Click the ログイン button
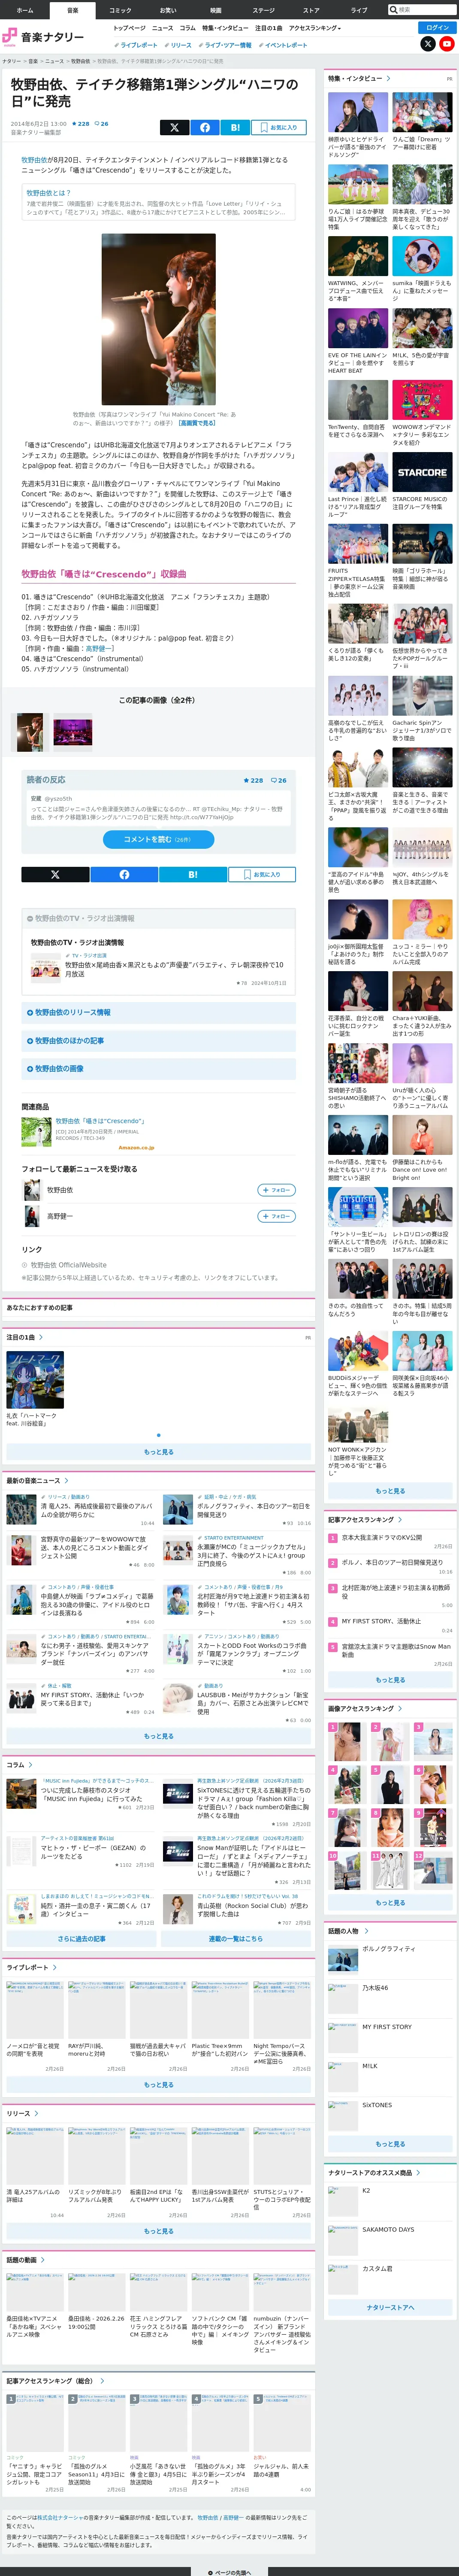 pos(437,27)
